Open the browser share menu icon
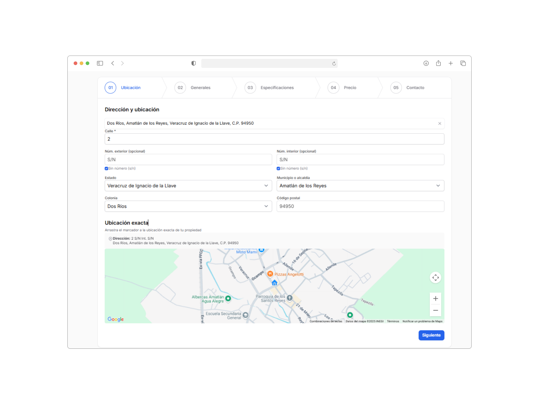This screenshot has width=539, height=404. coord(438,63)
